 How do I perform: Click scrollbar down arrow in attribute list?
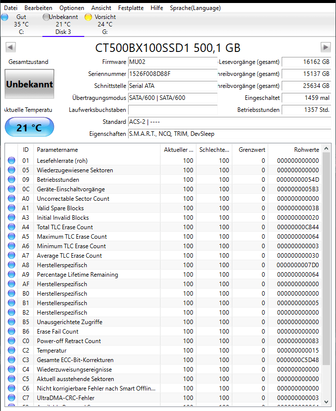[x=327, y=402]
